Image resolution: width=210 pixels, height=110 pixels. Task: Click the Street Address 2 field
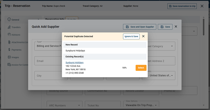[x=161, y=61]
